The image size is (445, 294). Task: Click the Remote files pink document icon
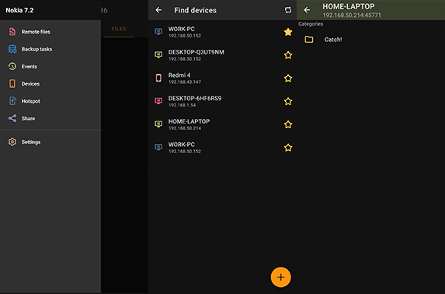pyautogui.click(x=12, y=32)
